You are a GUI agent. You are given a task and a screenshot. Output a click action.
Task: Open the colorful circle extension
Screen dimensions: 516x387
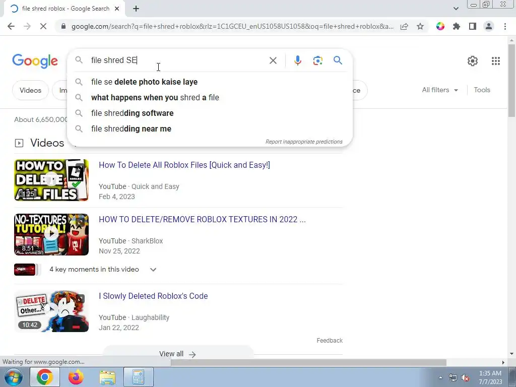click(x=440, y=26)
